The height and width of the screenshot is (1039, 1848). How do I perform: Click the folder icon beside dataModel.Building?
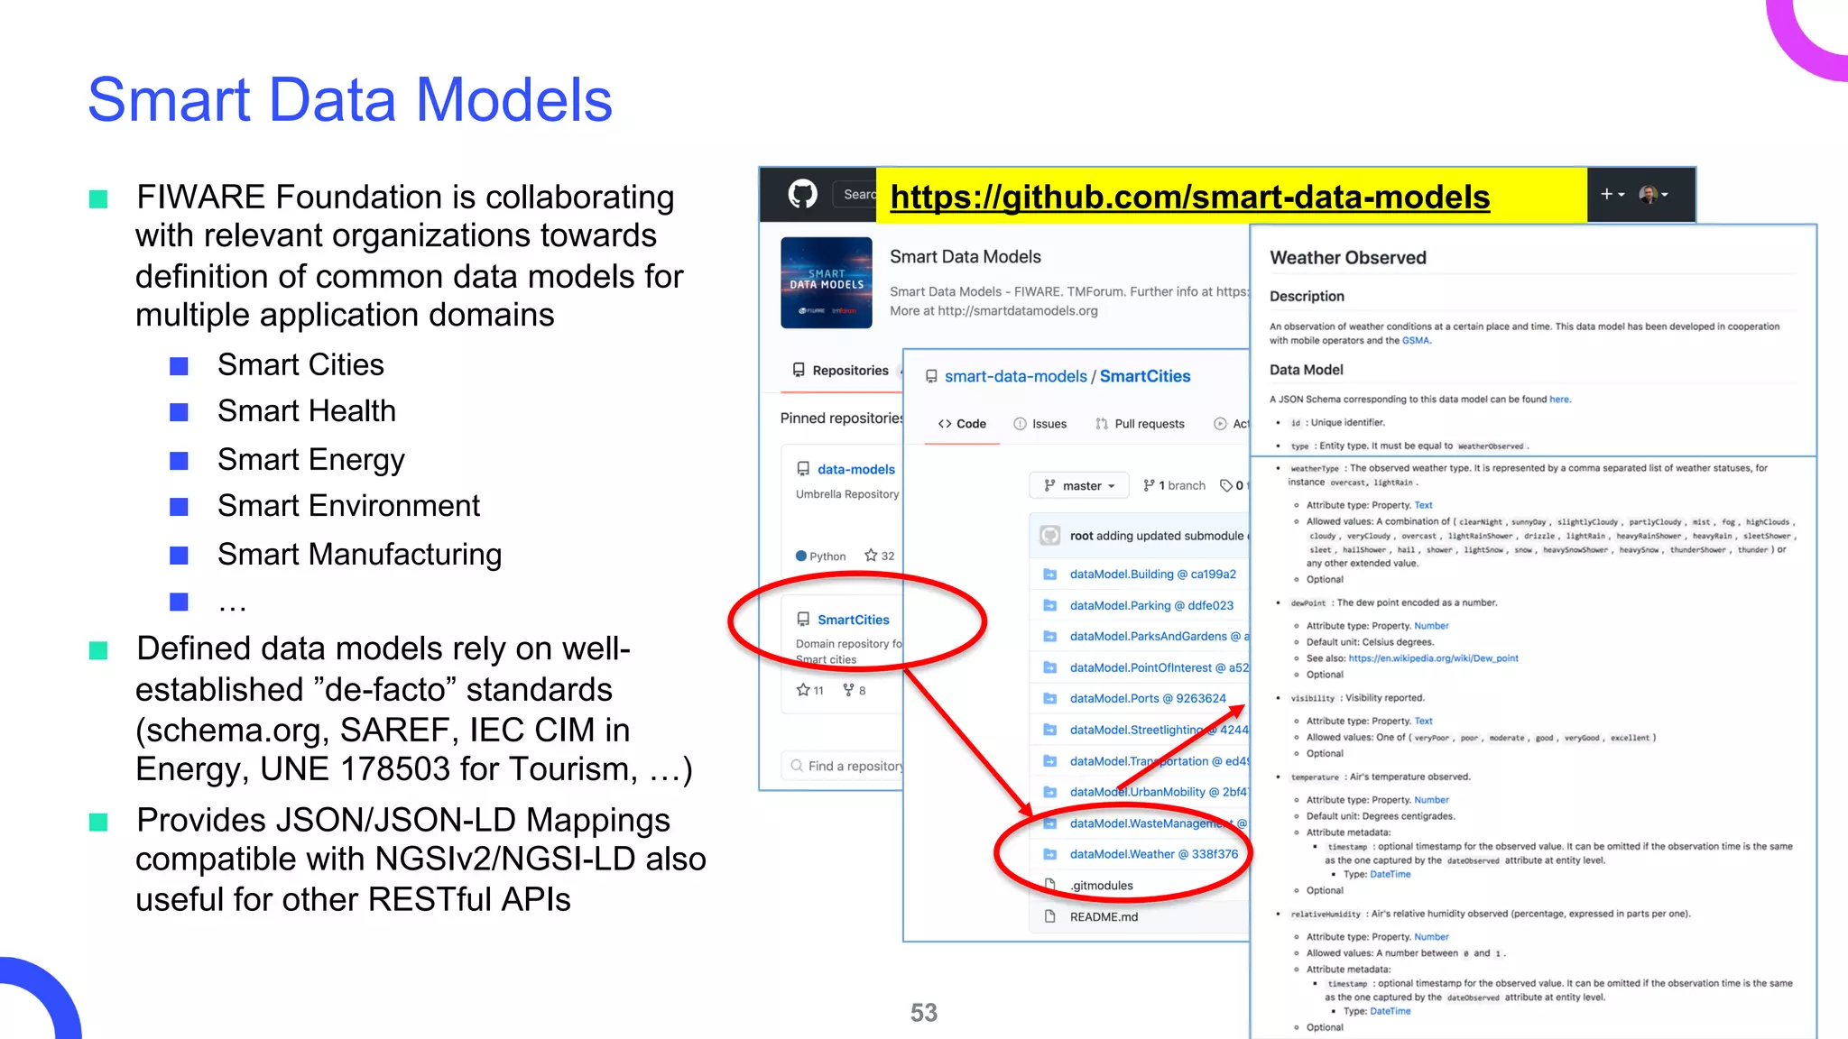pyautogui.click(x=1049, y=575)
